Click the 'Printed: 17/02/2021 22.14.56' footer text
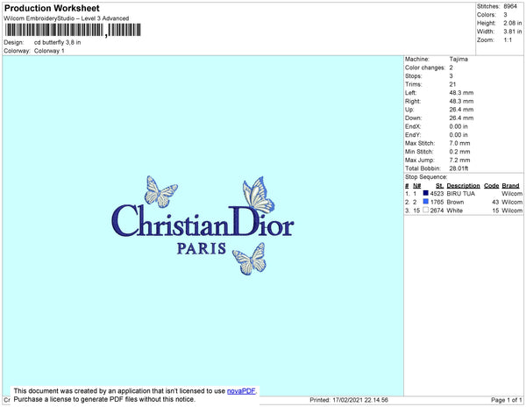 point(349,400)
